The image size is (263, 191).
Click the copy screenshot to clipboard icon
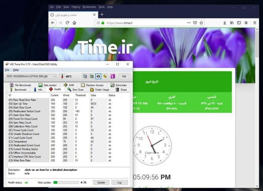tap(92, 76)
